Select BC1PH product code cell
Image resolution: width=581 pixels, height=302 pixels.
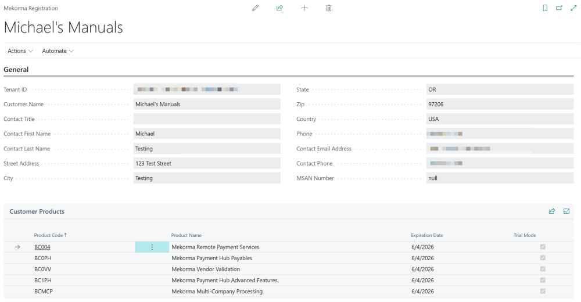(43, 281)
